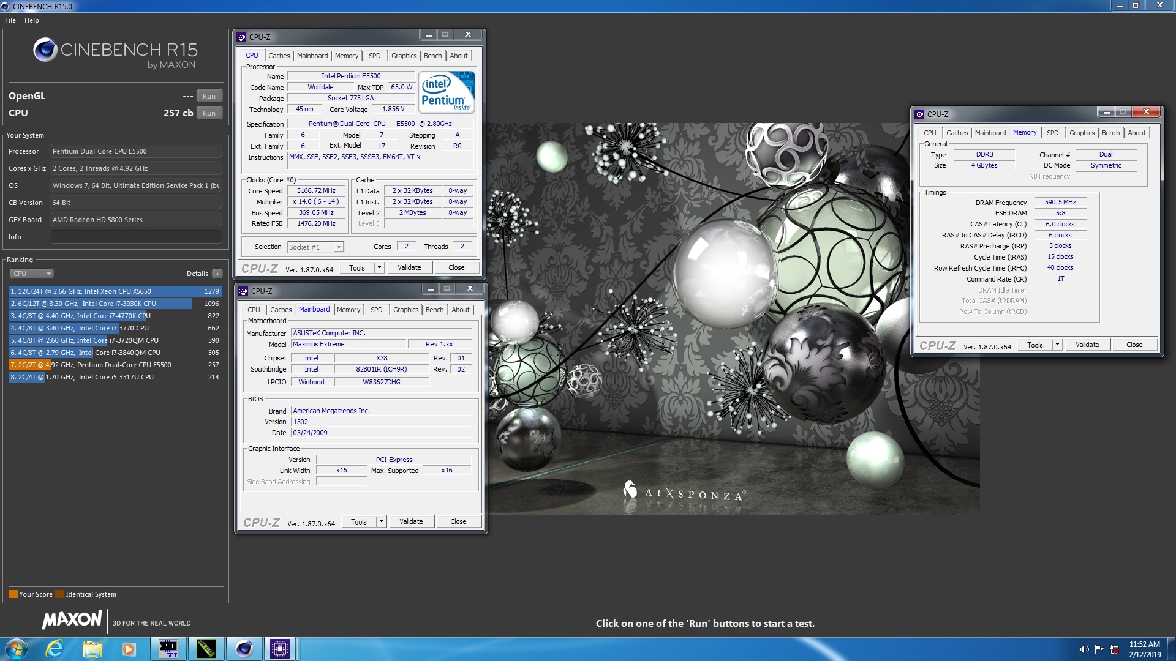Open Memory tab in top CPU-Z window
The height and width of the screenshot is (661, 1176).
[x=347, y=56]
